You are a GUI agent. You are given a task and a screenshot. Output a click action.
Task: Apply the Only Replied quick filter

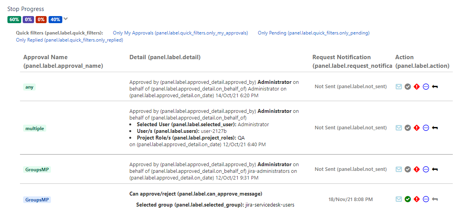(69, 40)
